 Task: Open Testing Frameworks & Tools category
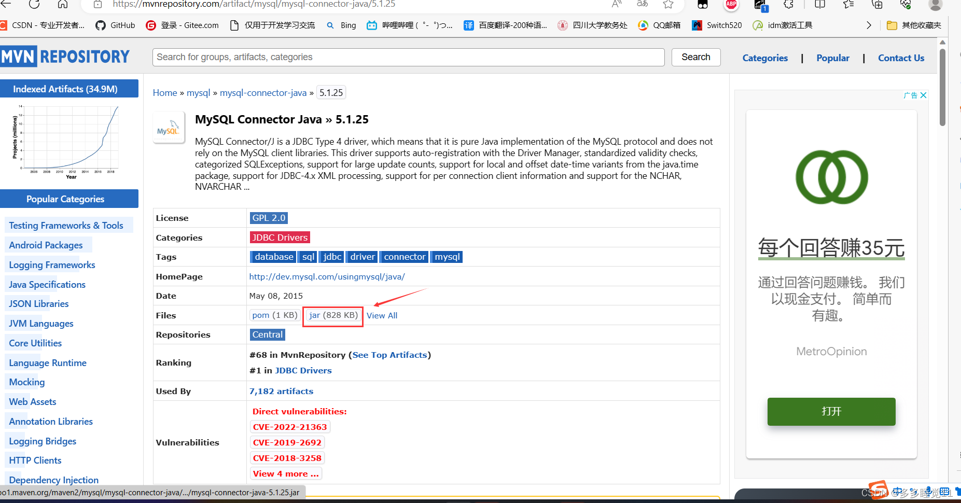pyautogui.click(x=66, y=226)
